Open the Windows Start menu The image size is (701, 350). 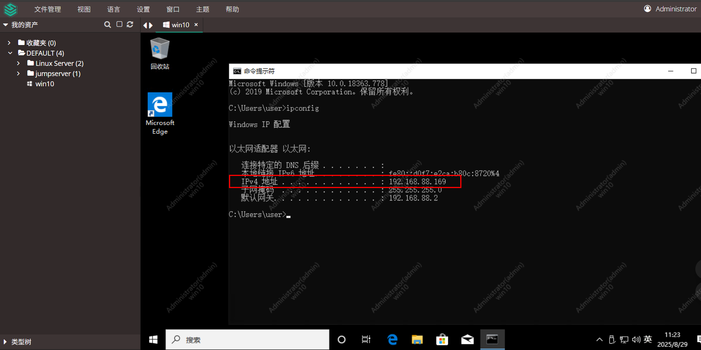[x=153, y=340]
